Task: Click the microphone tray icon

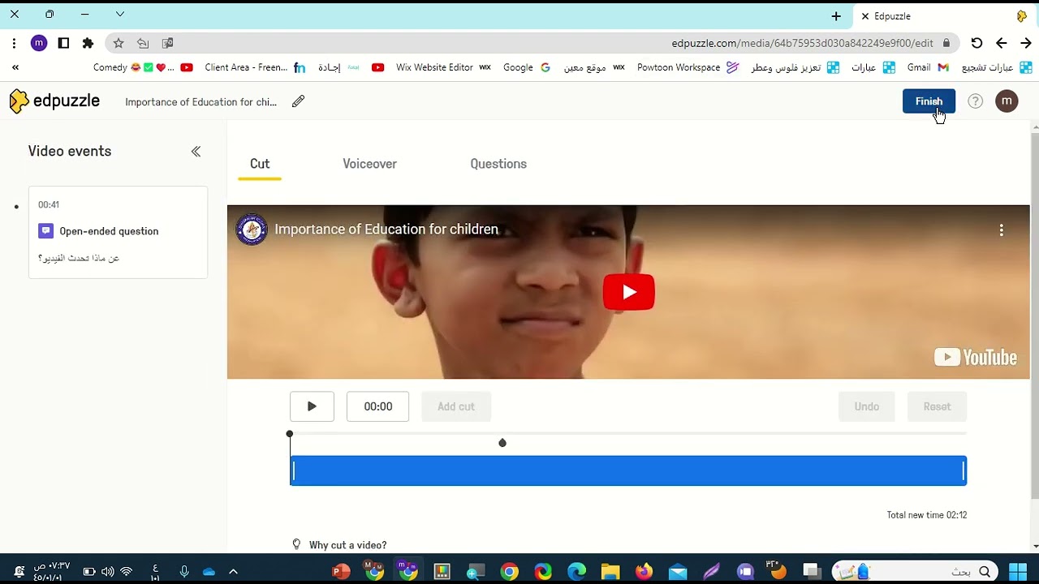Action: click(x=184, y=572)
